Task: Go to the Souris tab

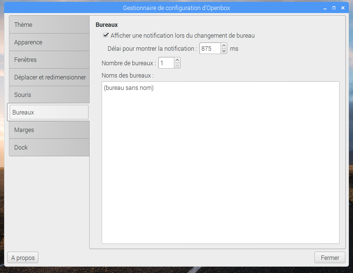Action: pos(49,95)
